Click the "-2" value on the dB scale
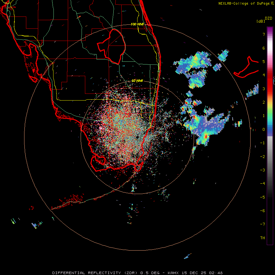The width and height of the screenshot is (275, 275). 262,157
